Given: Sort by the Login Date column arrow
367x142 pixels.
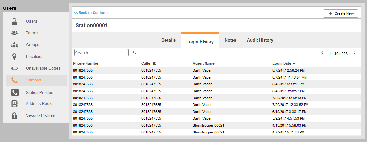Looking at the screenshot, I should point(294,64).
